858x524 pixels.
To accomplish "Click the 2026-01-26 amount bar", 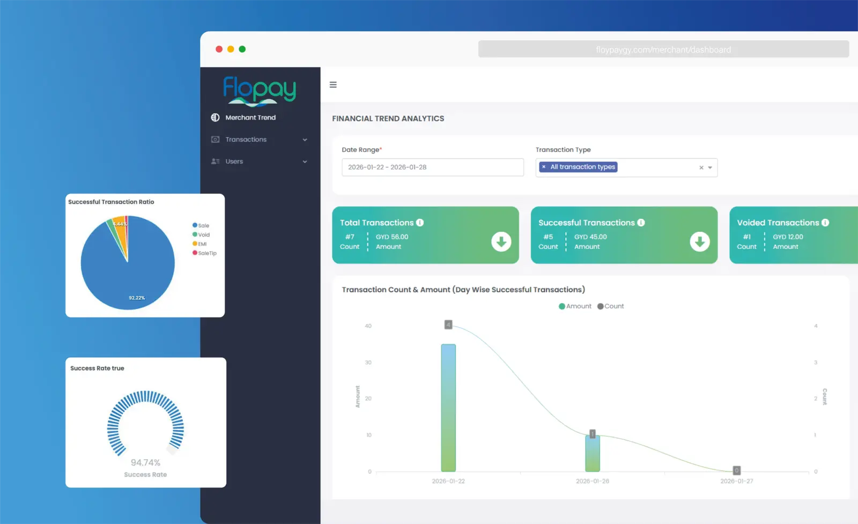I will click(x=593, y=453).
